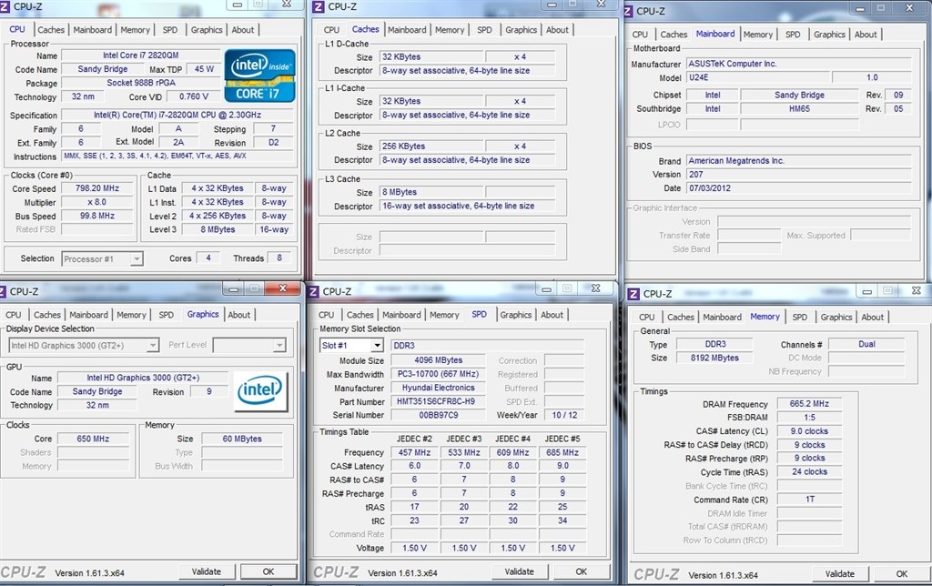Select CPU tab in Graphics window
932x586 pixels.
13,315
